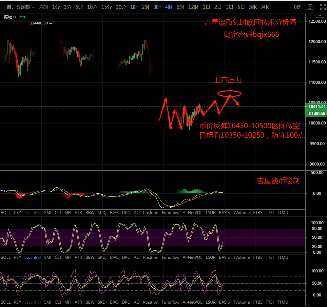
Task: Enable StochRSI in the row under the MACD panel
Action: [x=33, y=213]
